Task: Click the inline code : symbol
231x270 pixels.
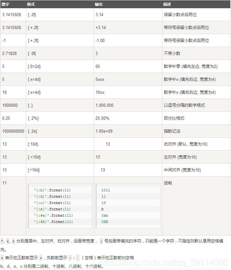Action: tap(101, 241)
